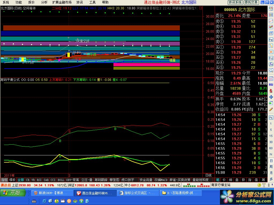Switch to 30-minute period in sidebar

point(271,142)
